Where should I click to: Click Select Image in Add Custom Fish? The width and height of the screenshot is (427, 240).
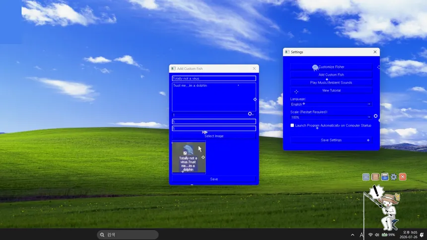pyautogui.click(x=214, y=136)
